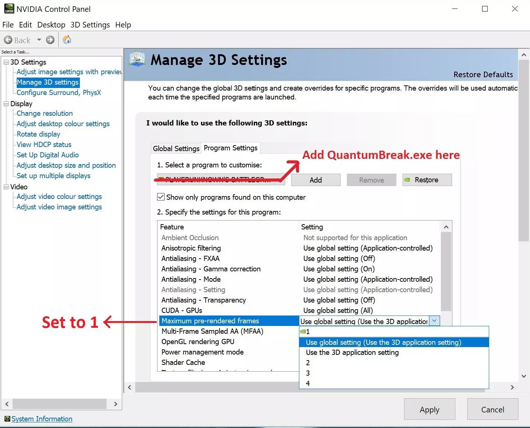The width and height of the screenshot is (530, 428).
Task: Open the program selection dropdown
Action: click(221, 180)
